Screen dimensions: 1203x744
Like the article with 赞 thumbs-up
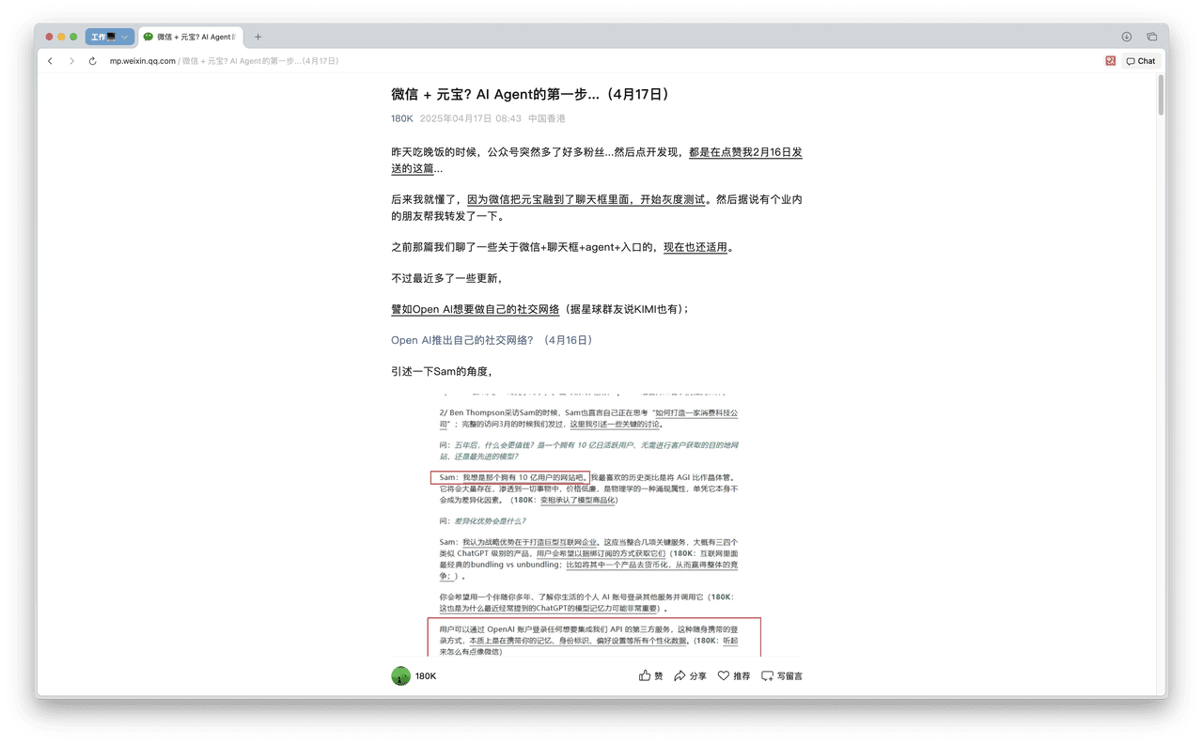point(650,675)
